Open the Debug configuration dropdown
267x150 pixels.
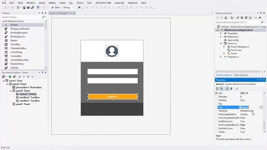tap(73, 7)
